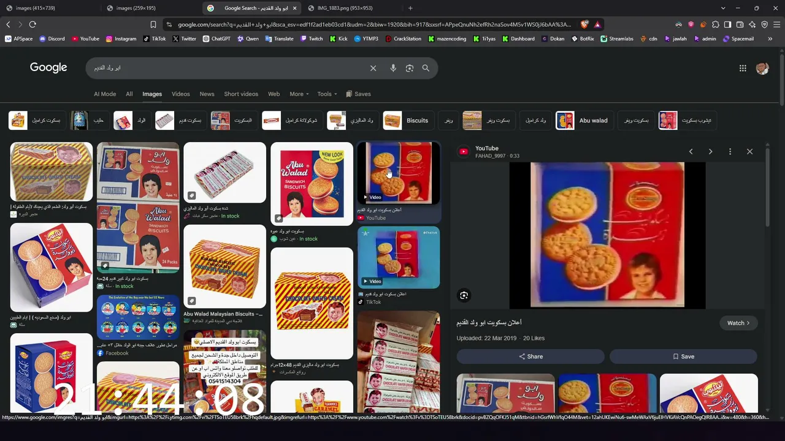The image size is (785, 441).
Task: Open the TikTok bookmark
Action: pyautogui.click(x=155, y=39)
